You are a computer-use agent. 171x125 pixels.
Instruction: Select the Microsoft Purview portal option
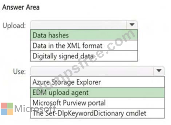pos(97,103)
